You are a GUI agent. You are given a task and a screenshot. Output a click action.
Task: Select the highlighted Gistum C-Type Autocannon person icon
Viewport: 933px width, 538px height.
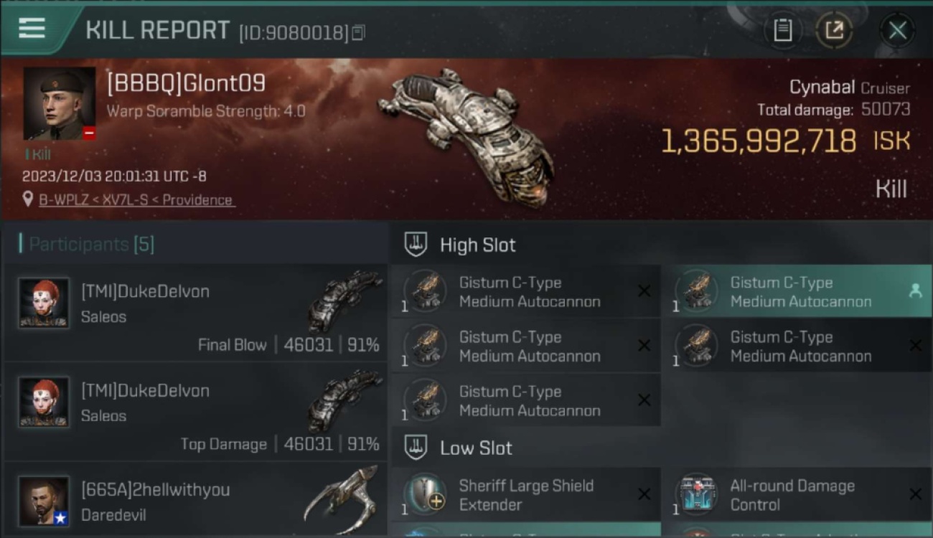(x=915, y=291)
